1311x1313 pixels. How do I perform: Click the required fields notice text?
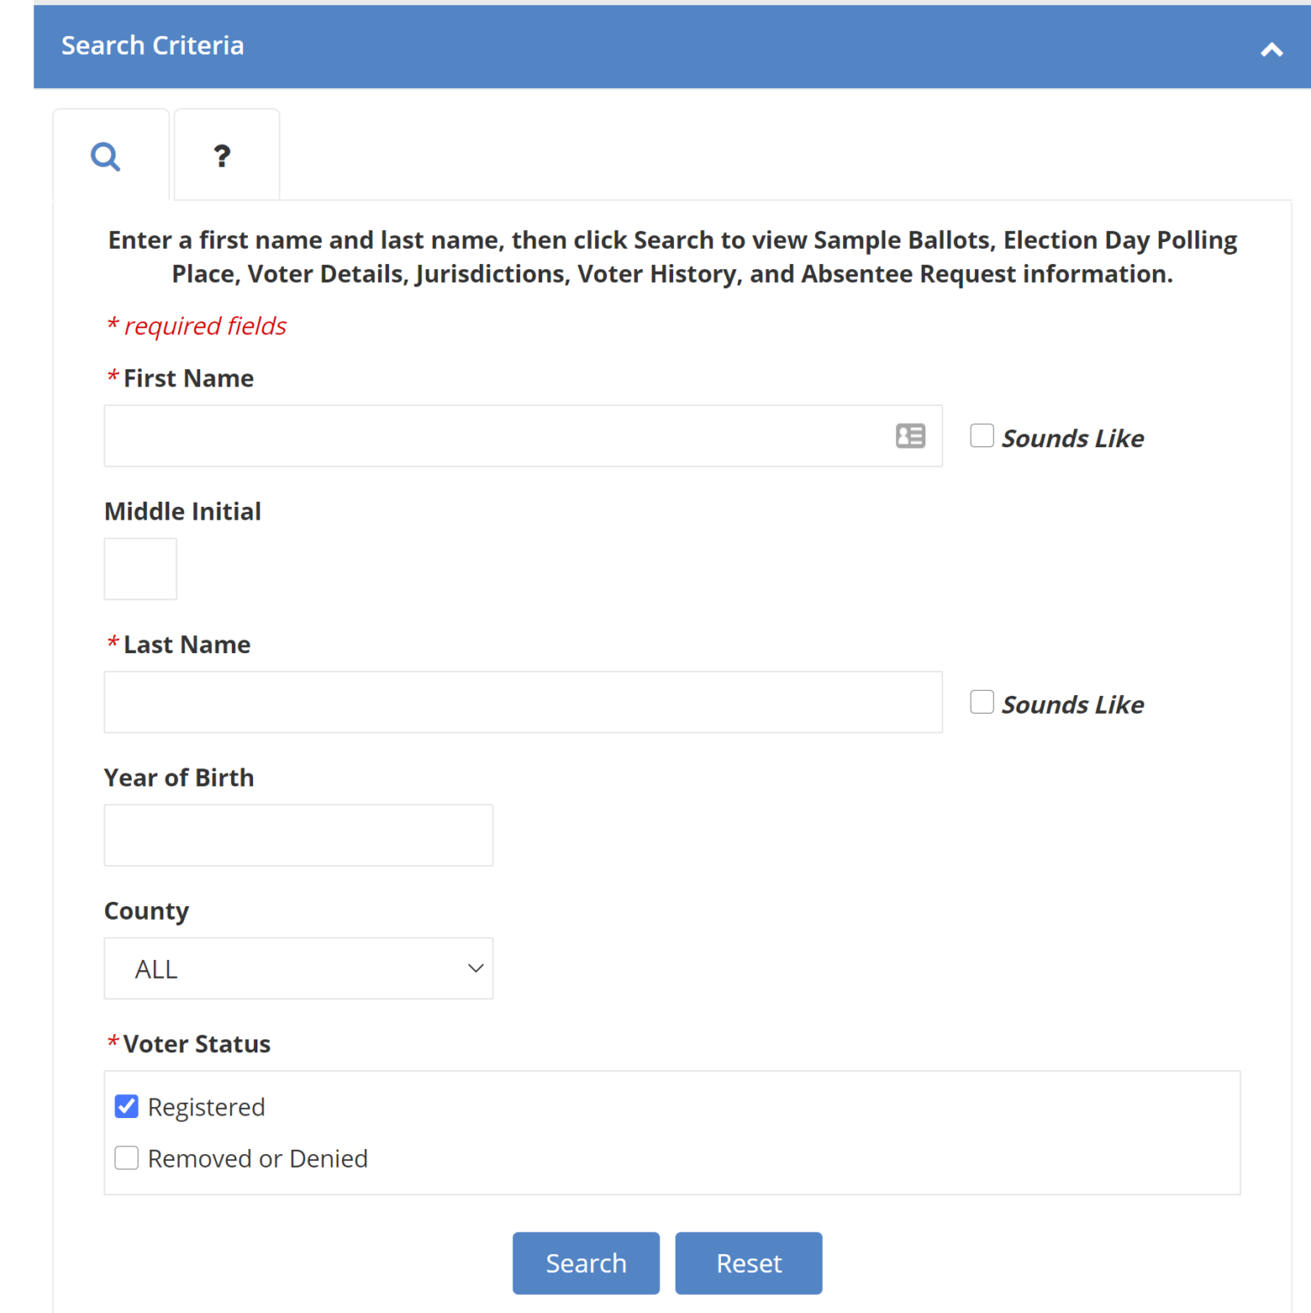196,326
